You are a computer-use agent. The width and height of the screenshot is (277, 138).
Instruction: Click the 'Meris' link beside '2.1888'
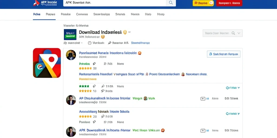pos(120,86)
